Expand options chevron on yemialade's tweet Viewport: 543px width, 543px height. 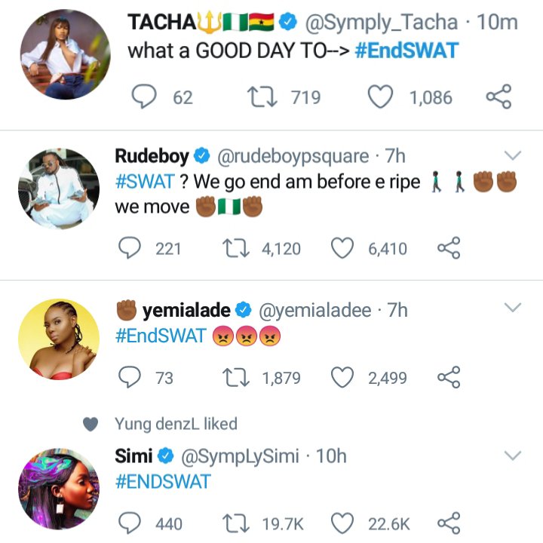click(512, 307)
